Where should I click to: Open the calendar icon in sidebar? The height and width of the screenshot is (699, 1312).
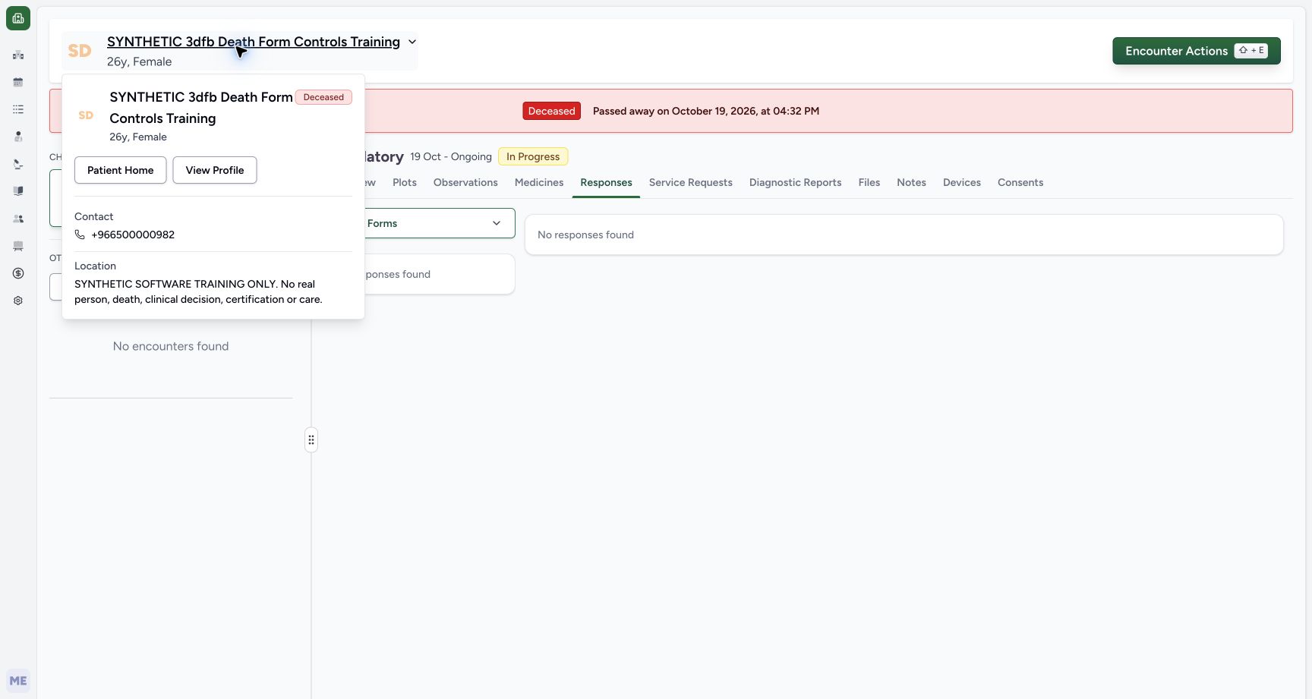18,82
